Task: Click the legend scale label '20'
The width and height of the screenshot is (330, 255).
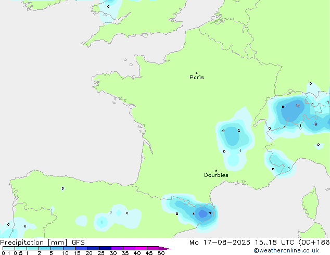Action: [89, 253]
